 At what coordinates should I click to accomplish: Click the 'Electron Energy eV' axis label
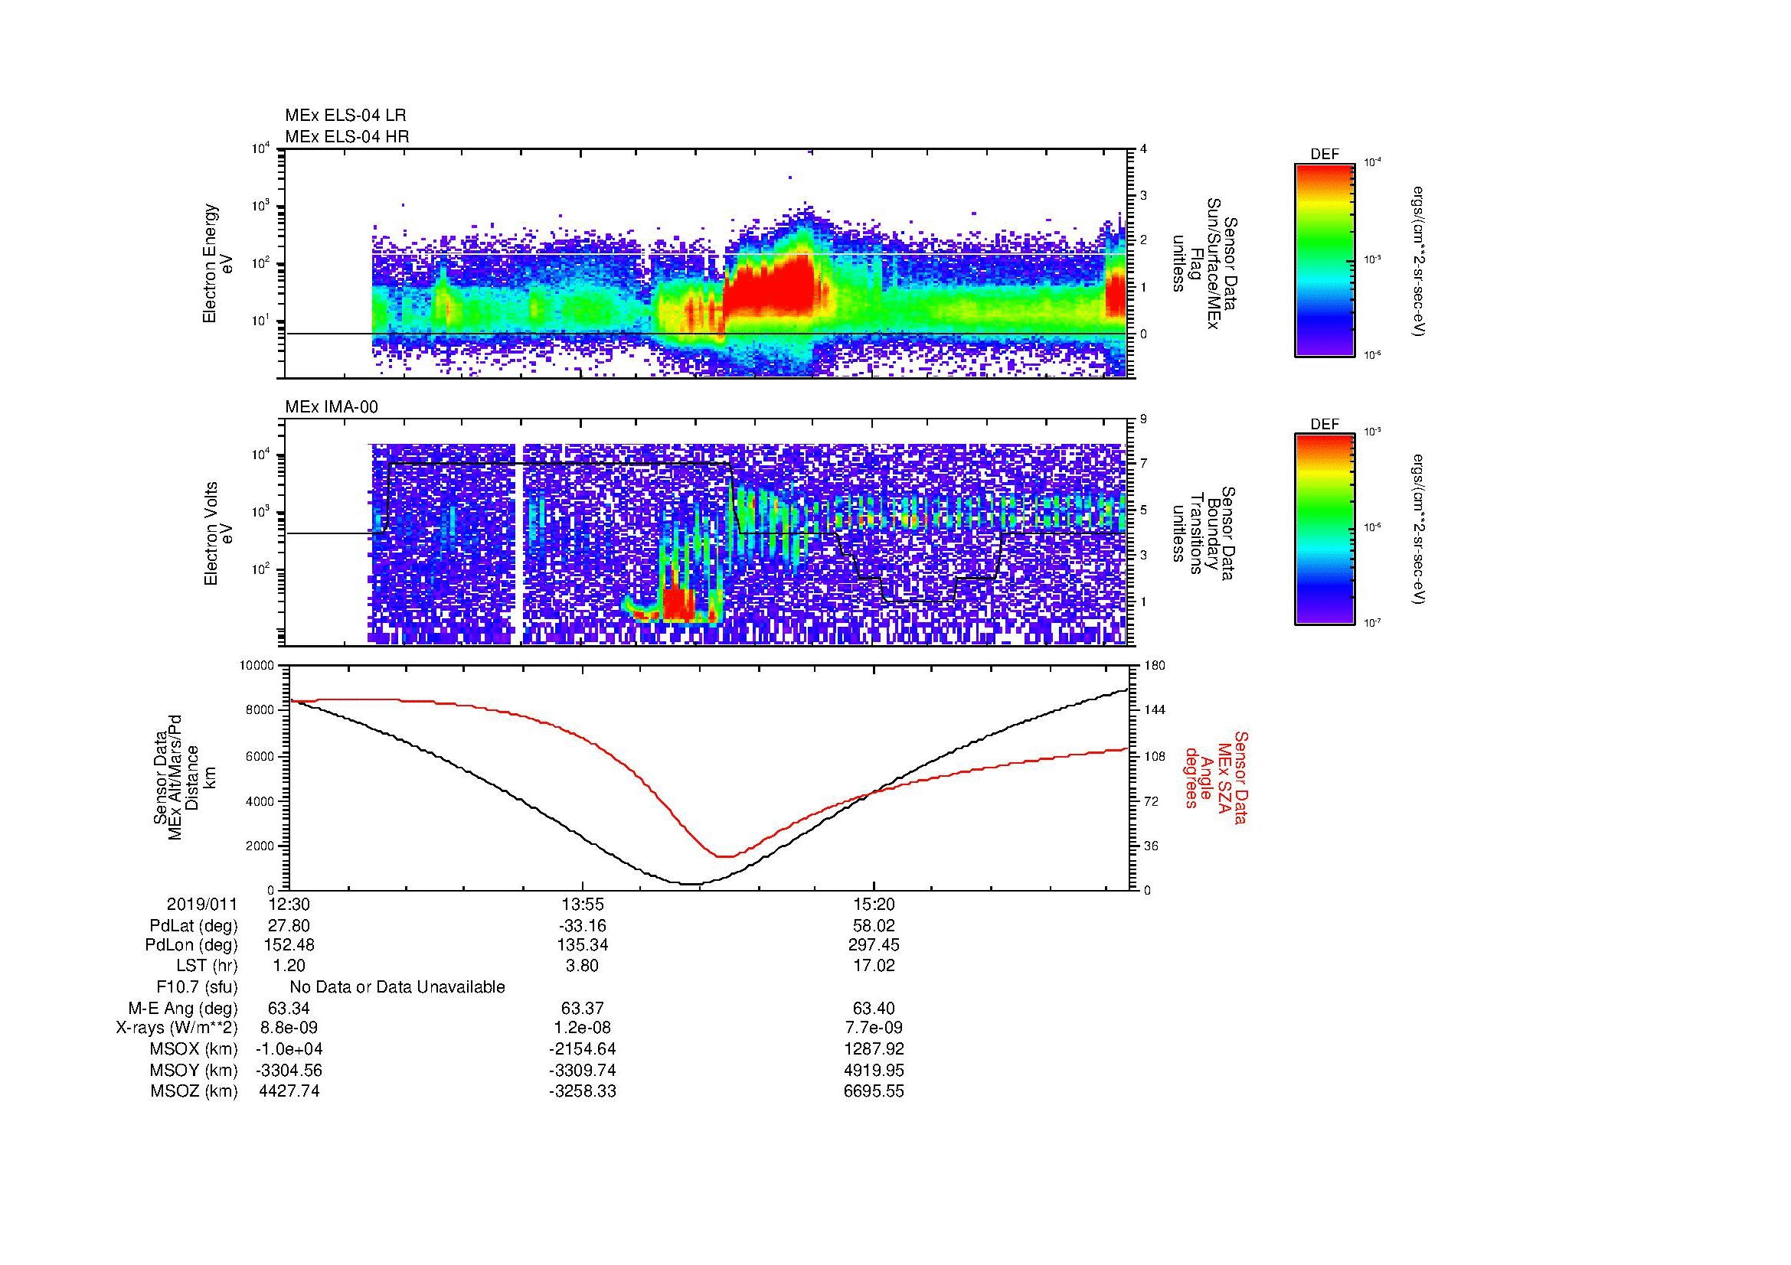(217, 263)
